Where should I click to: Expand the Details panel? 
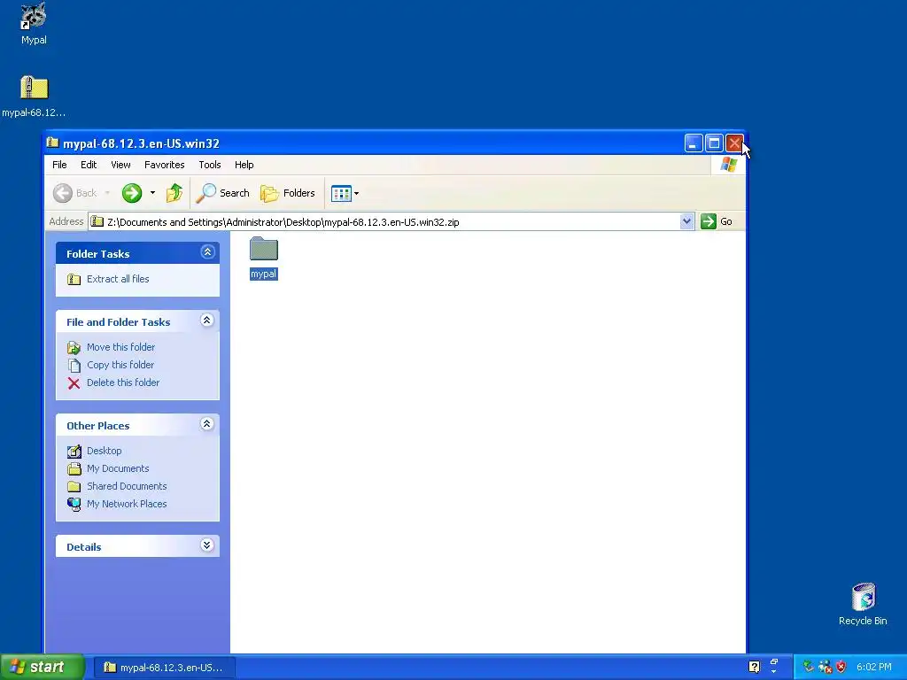coord(206,545)
